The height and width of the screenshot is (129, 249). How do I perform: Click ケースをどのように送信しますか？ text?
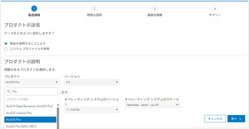[x=29, y=33]
